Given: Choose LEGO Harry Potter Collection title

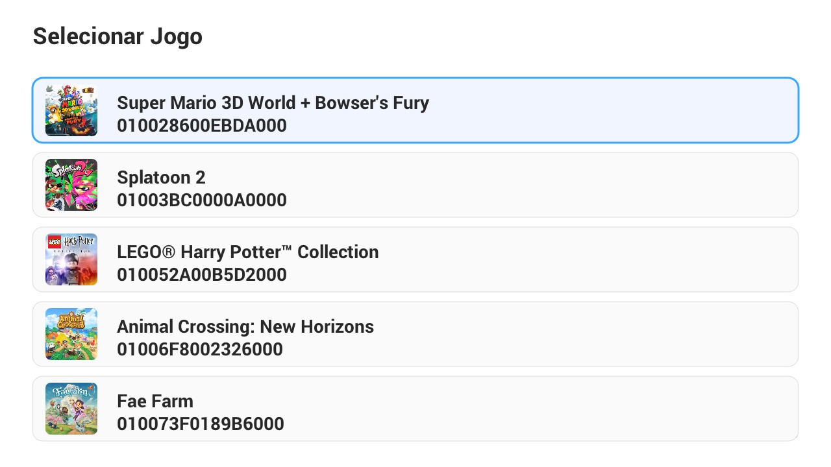Looking at the screenshot, I should click(247, 252).
